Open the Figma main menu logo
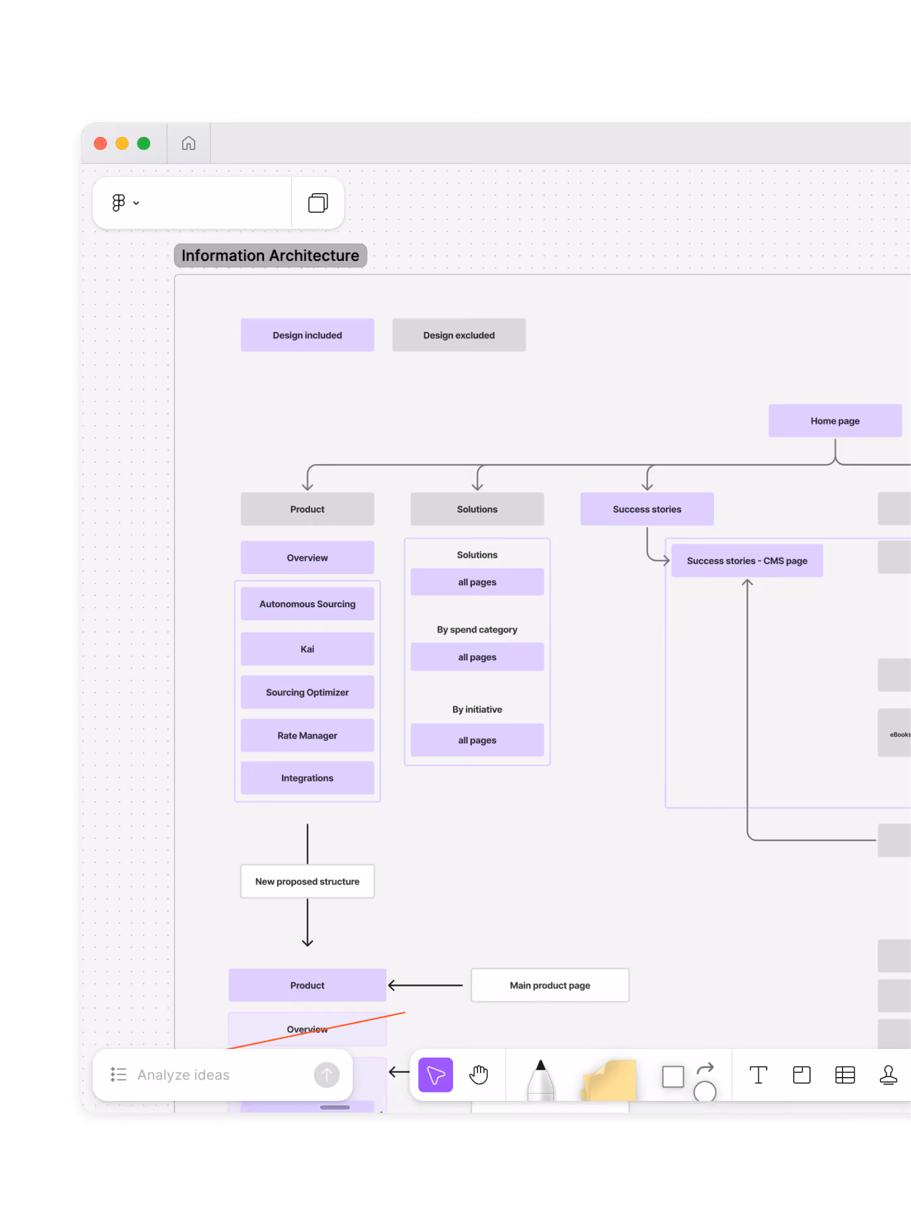Screen dimensions: 911x1214 tap(119, 202)
